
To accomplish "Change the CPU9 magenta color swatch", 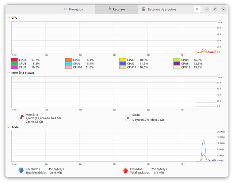I will pyautogui.click(x=14, y=67).
